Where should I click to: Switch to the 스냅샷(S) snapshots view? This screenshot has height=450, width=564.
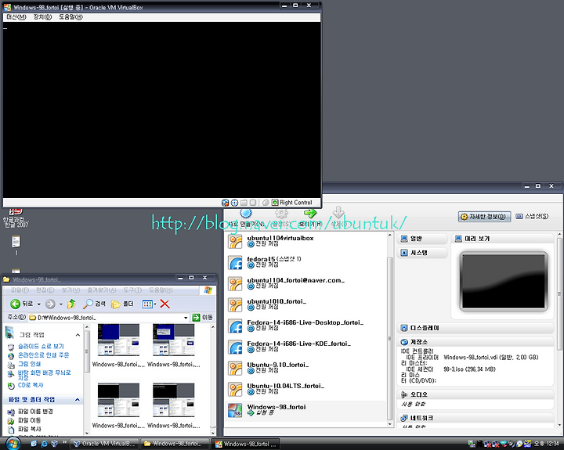point(532,216)
